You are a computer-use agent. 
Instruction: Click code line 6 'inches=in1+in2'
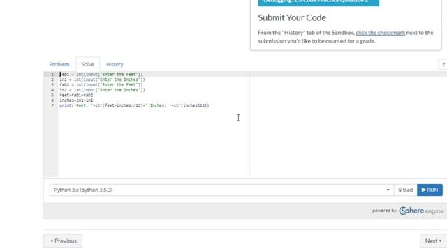click(x=76, y=100)
